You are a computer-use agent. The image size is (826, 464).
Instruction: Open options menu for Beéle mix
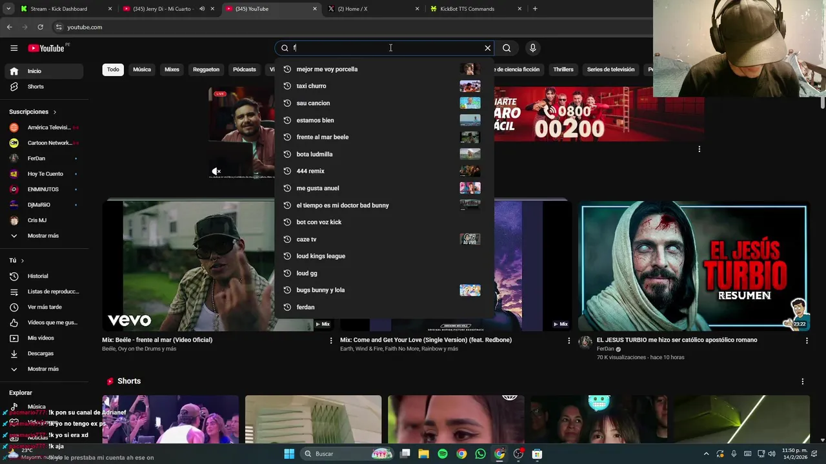tap(331, 340)
